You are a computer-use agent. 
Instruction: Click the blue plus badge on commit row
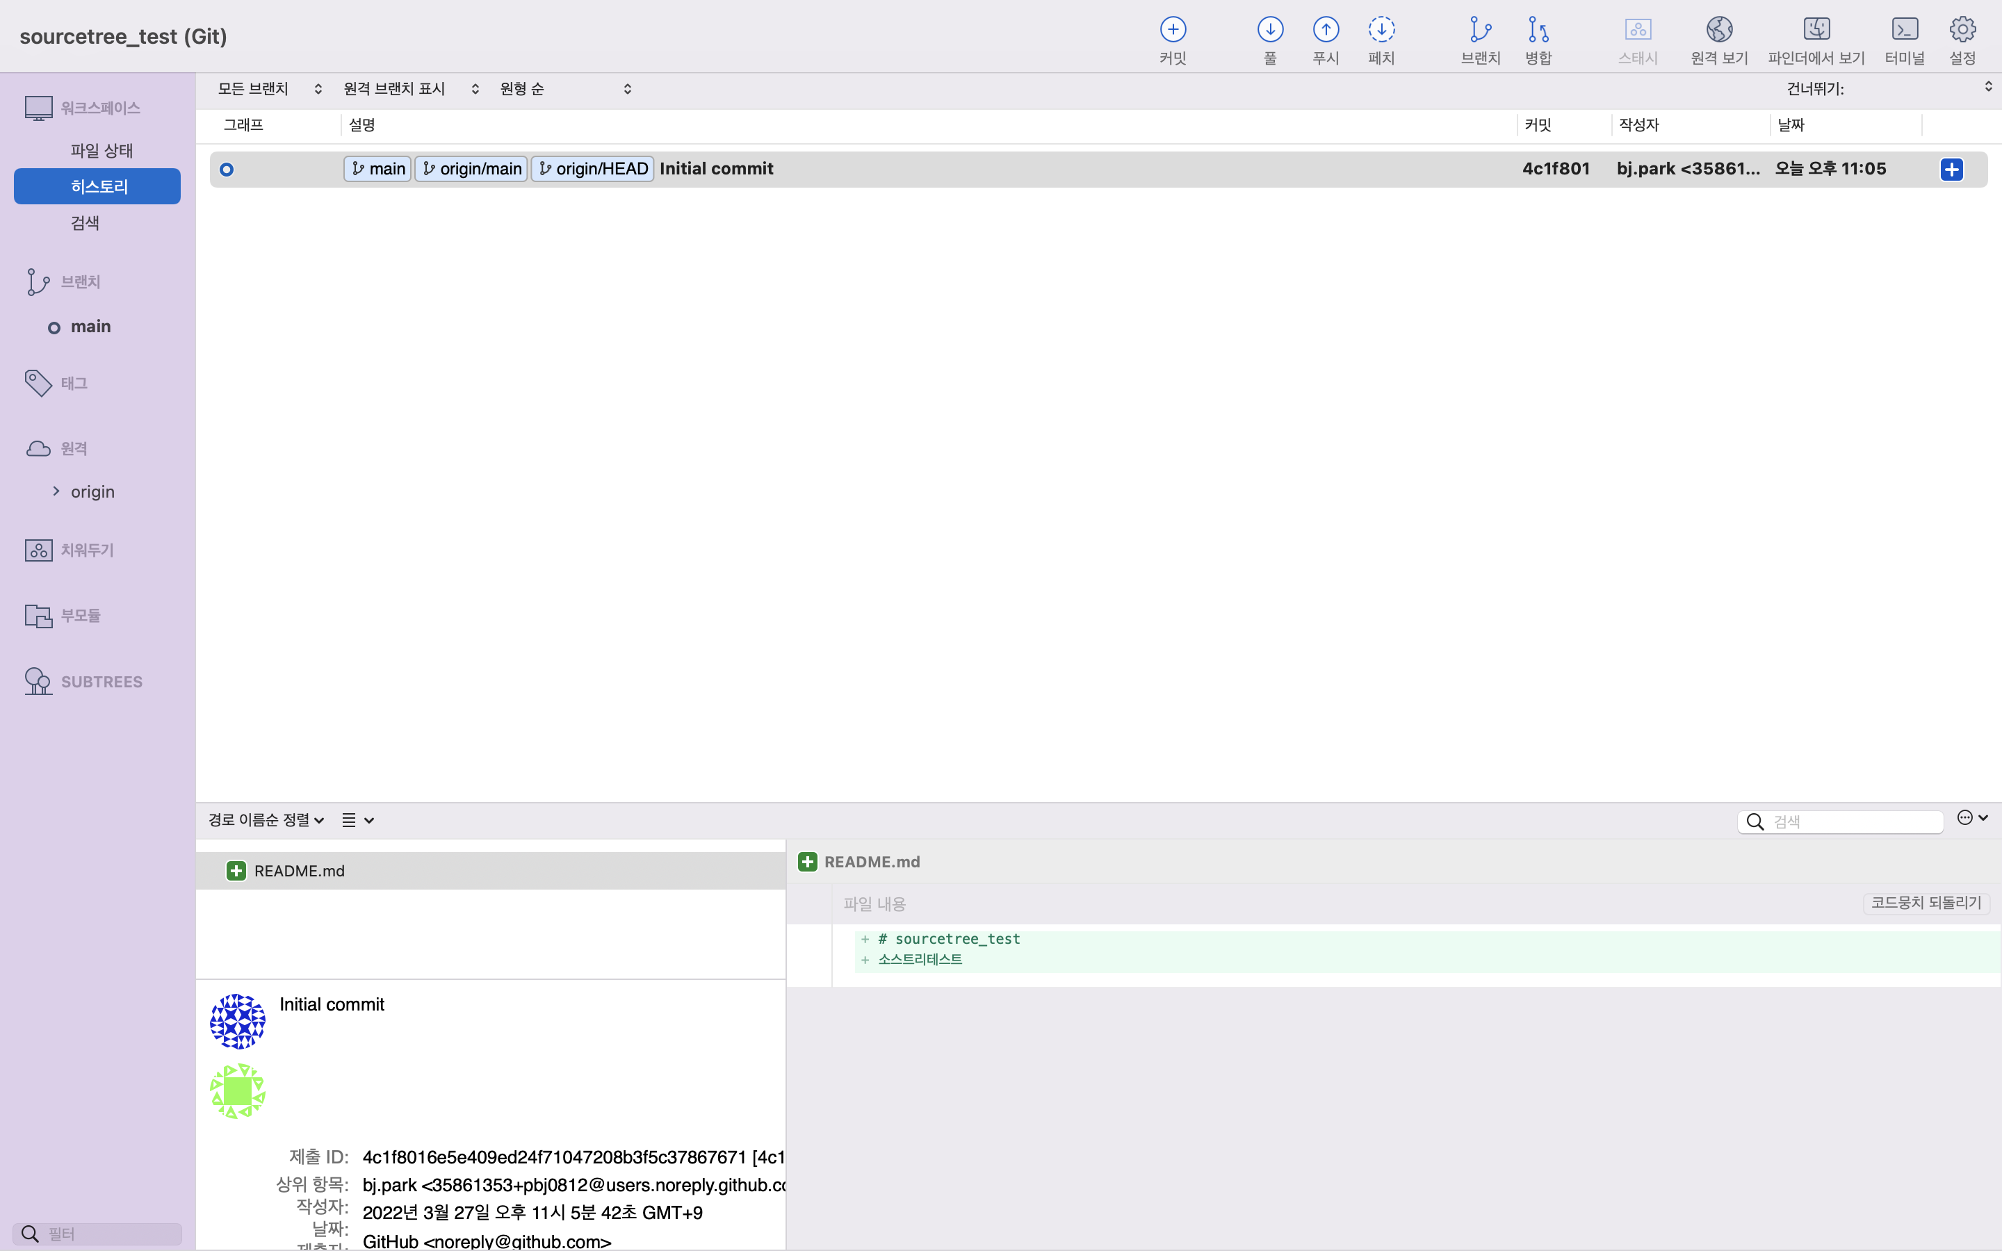coord(1951,170)
